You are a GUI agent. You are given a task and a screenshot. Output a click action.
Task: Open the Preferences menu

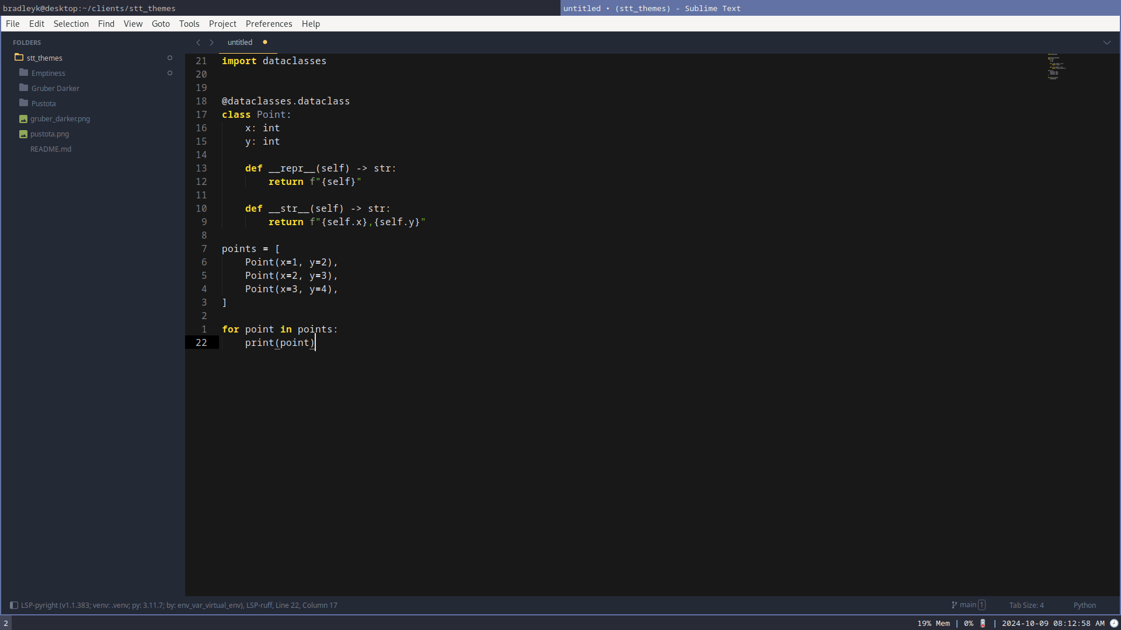tap(269, 24)
